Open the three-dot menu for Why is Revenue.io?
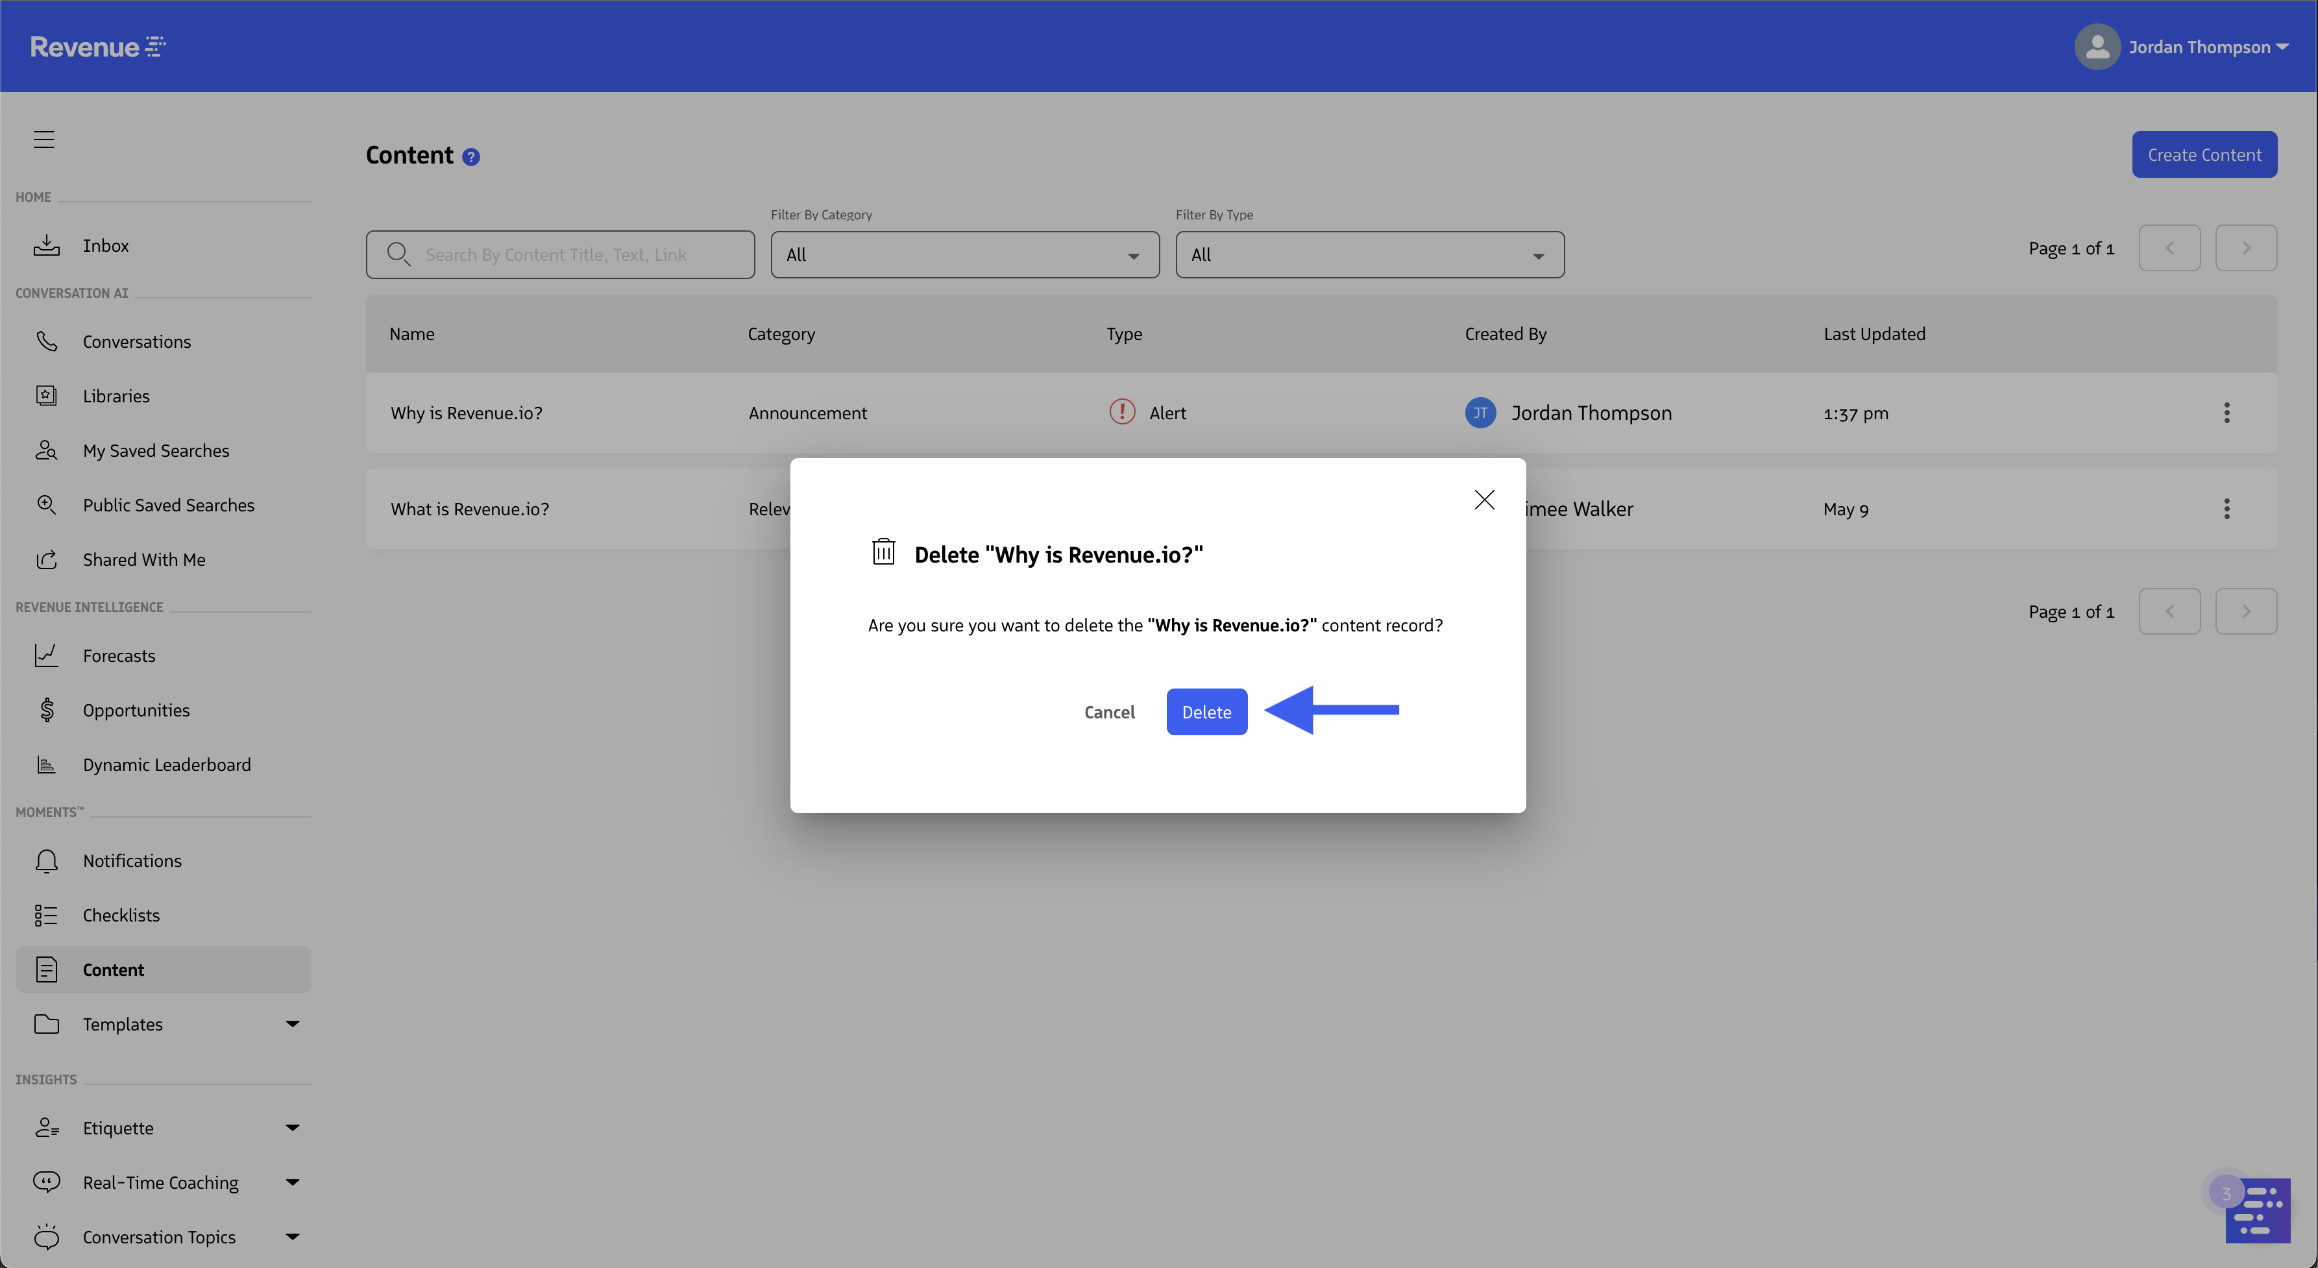The width and height of the screenshot is (2318, 1268). pyautogui.click(x=2226, y=412)
